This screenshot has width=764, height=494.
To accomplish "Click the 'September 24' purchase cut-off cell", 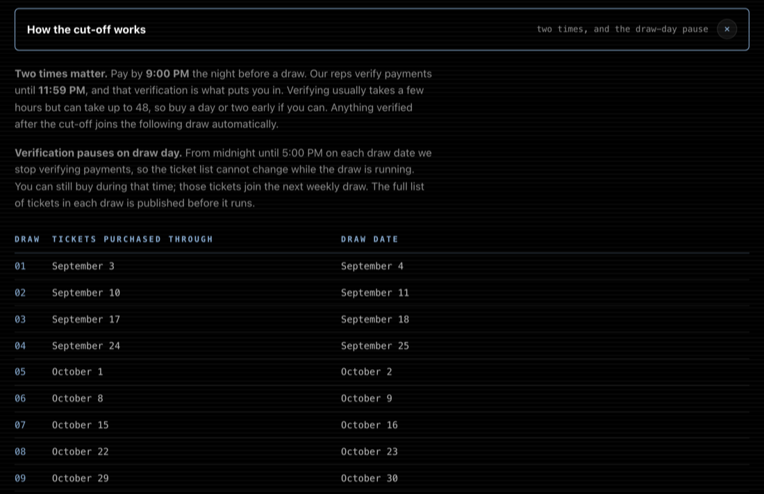I will (86, 346).
